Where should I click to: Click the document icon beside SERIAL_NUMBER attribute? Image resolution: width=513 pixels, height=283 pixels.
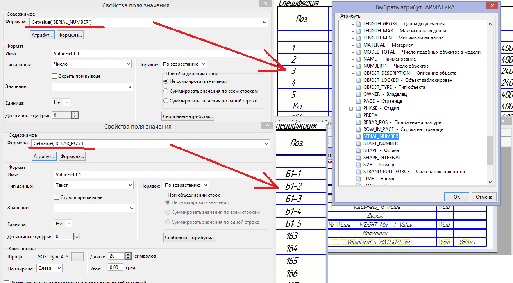pyautogui.click(x=358, y=136)
